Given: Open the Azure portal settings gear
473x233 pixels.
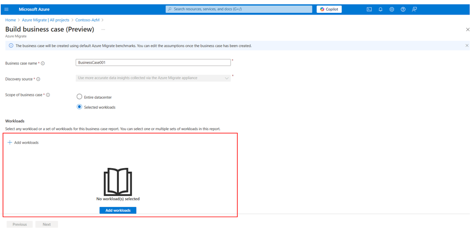Looking at the screenshot, I should coord(392,9).
